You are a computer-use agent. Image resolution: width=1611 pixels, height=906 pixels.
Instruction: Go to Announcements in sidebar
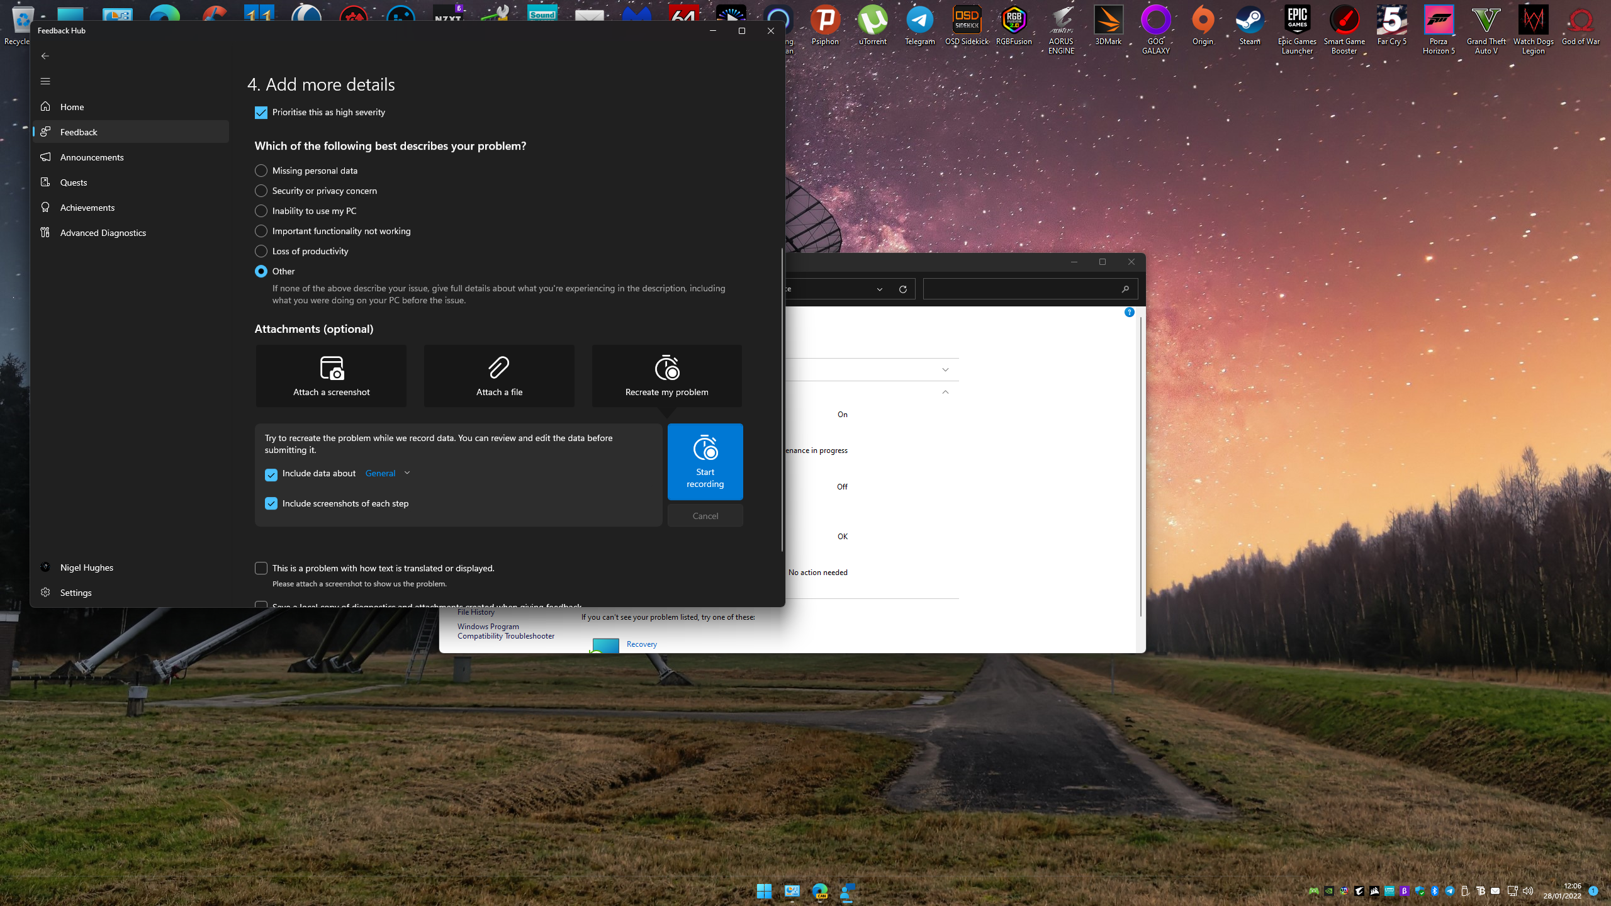[x=92, y=157]
